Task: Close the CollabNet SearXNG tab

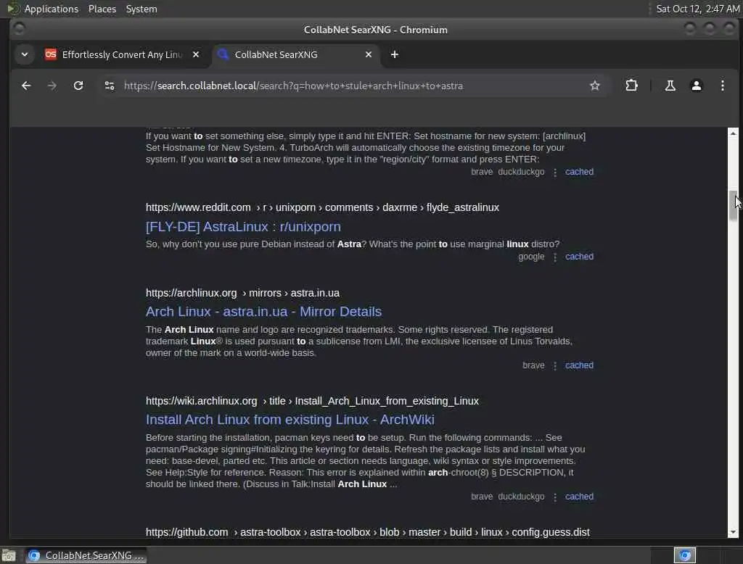Action: tap(368, 54)
